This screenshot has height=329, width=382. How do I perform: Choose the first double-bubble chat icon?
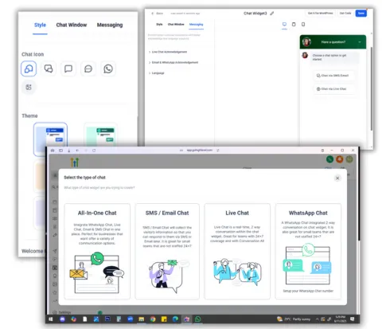[29, 69]
